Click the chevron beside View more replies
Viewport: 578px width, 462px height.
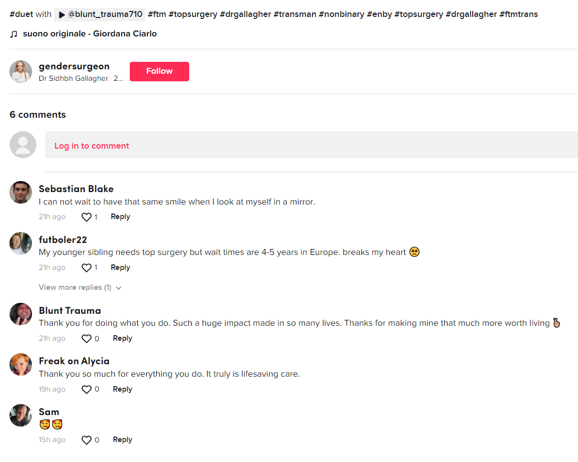pos(118,288)
